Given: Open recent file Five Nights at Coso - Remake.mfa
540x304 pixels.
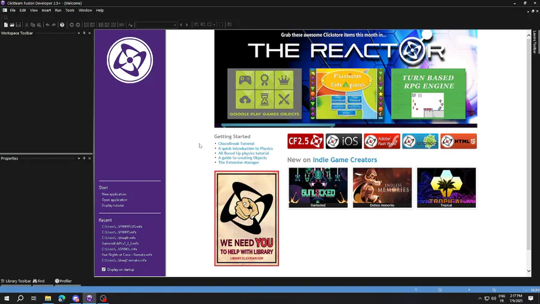Looking at the screenshot, I should tap(127, 255).
